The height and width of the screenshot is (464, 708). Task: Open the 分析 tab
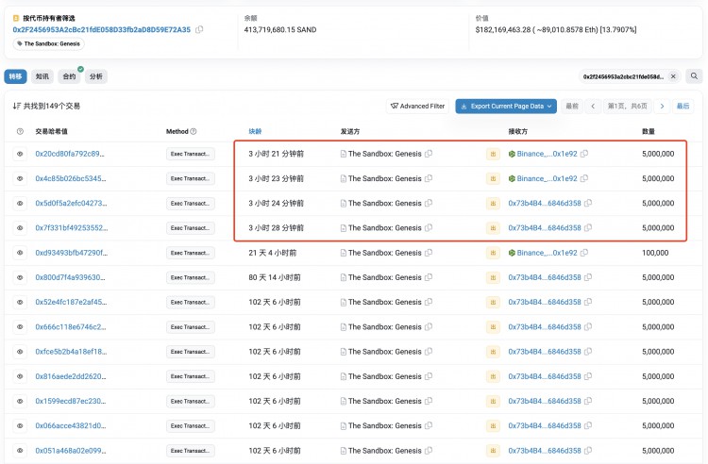[95, 76]
